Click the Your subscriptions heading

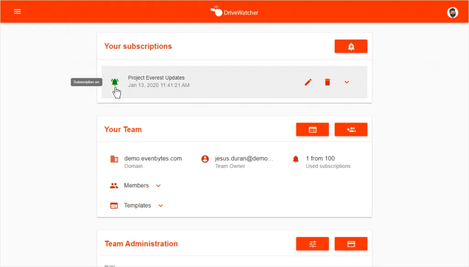138,46
